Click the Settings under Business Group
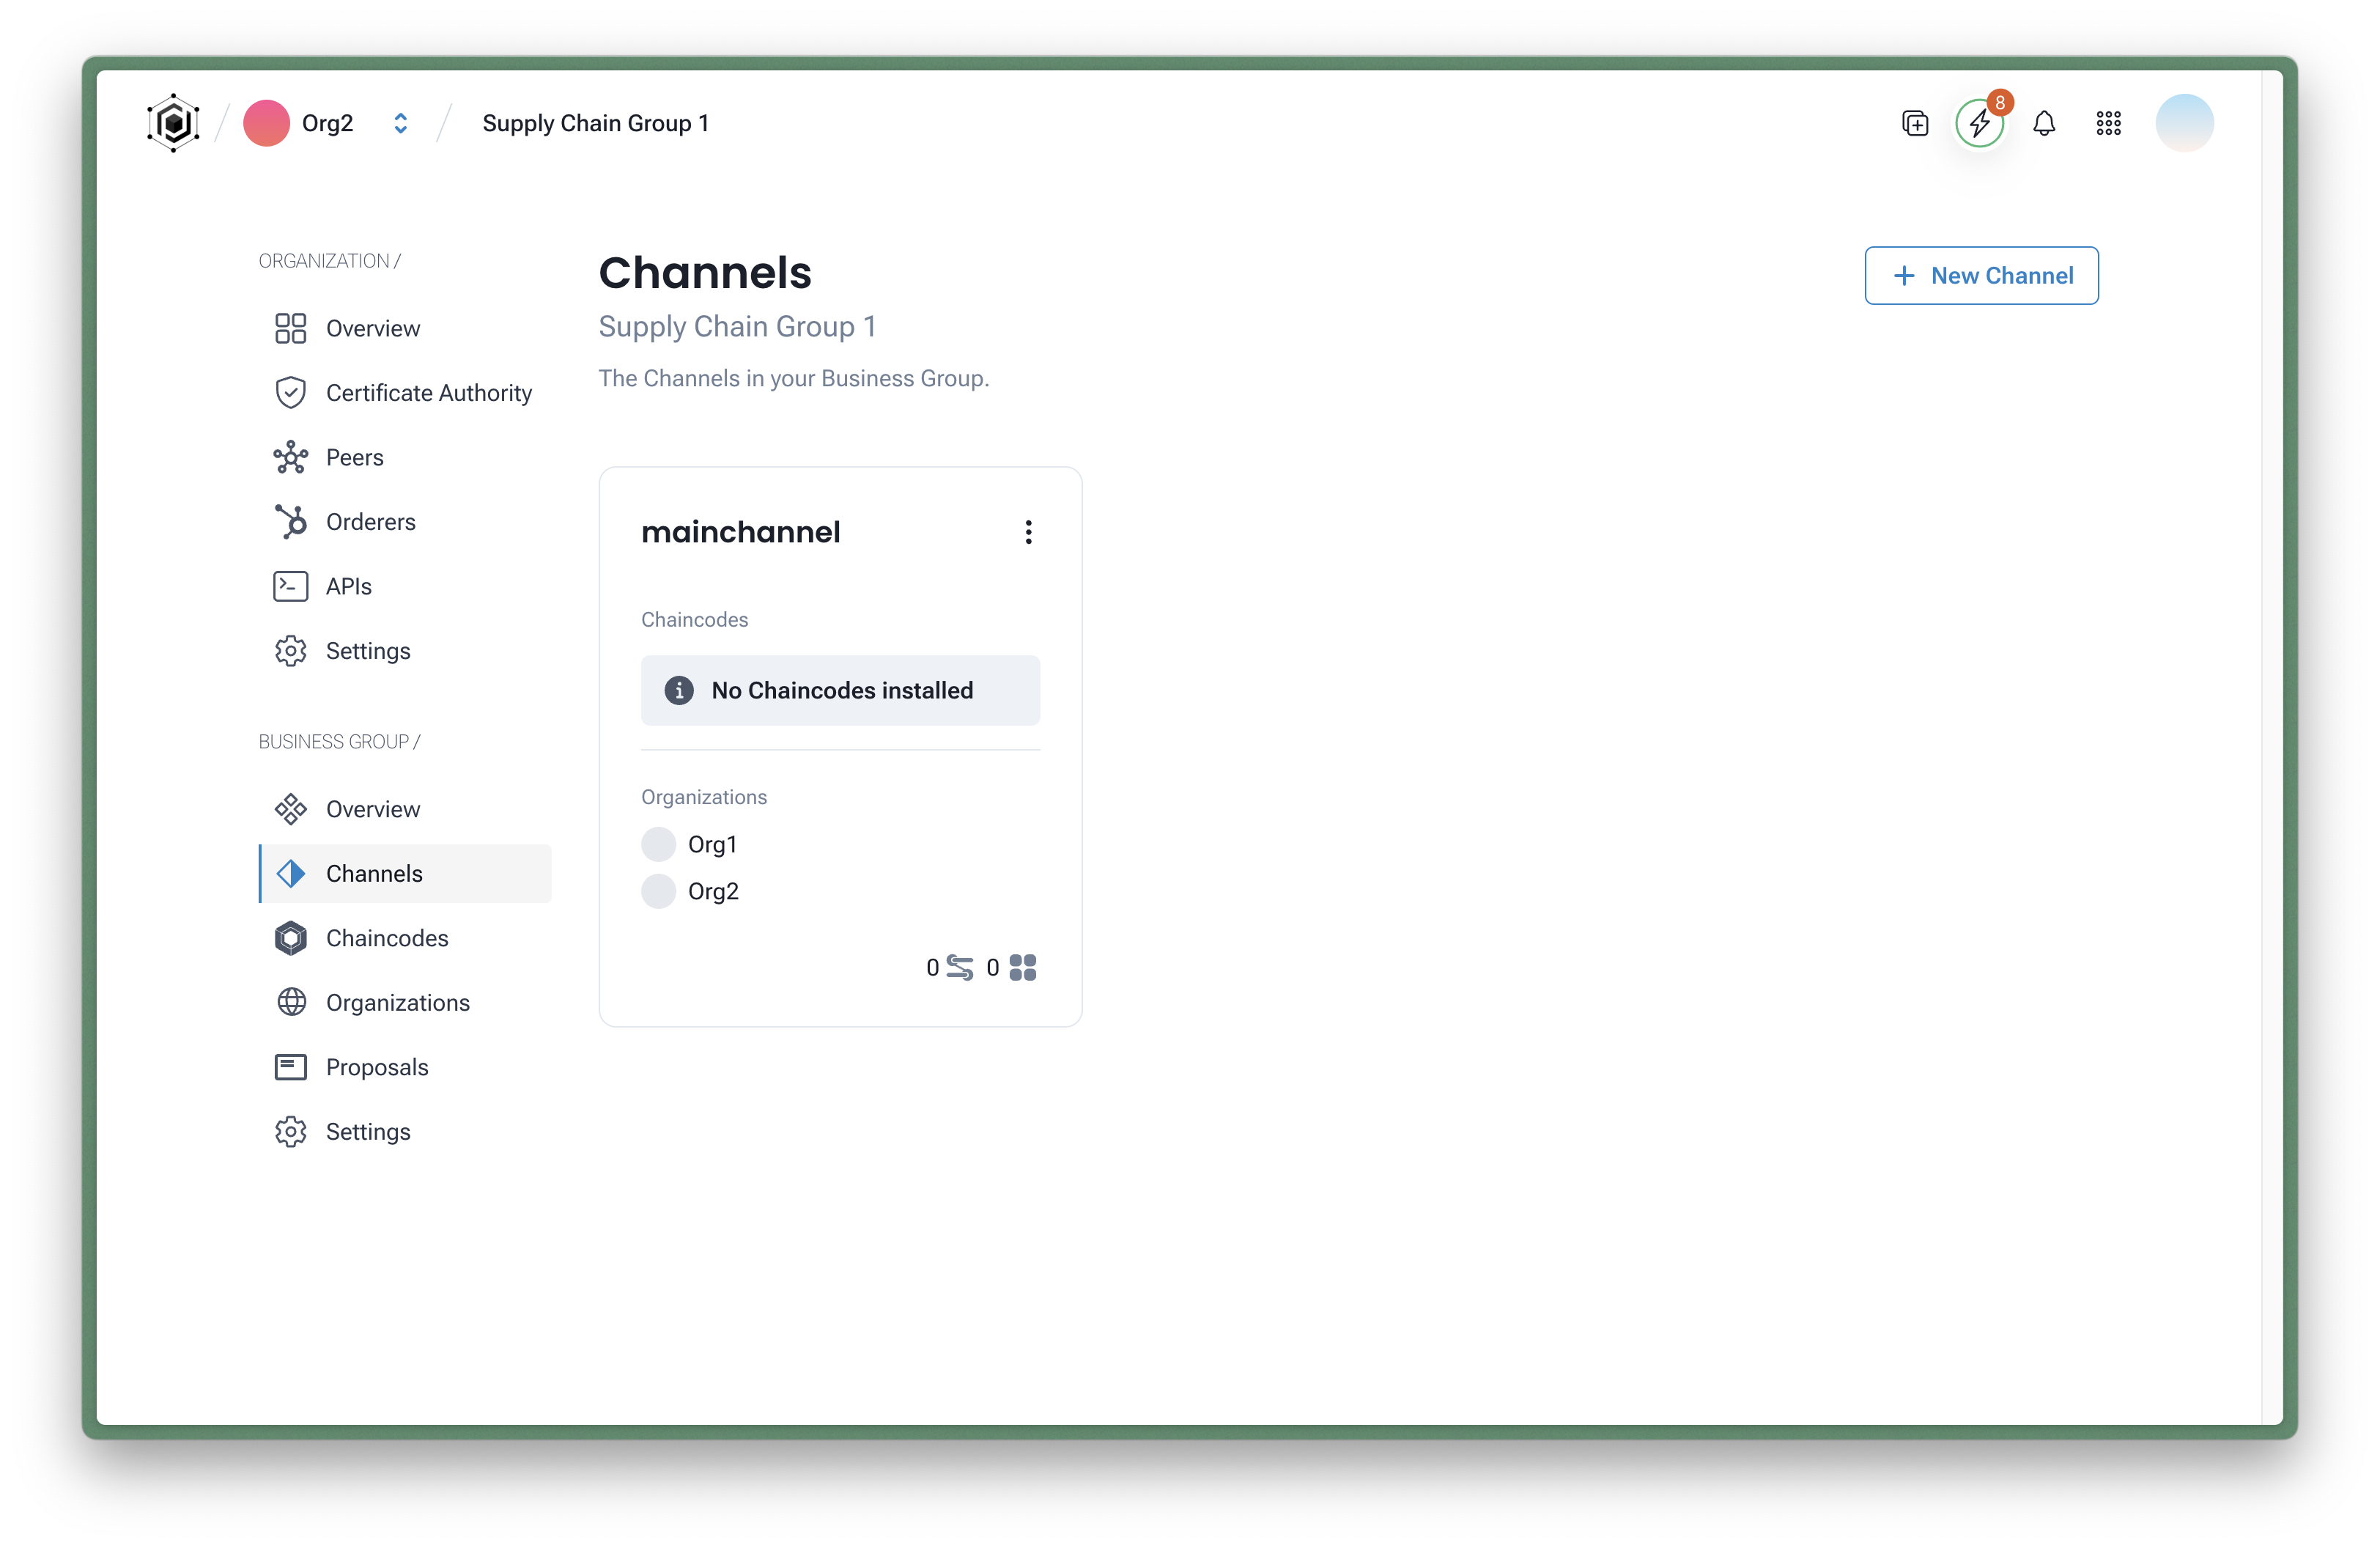Image resolution: width=2380 pixels, height=1548 pixels. coord(366,1129)
